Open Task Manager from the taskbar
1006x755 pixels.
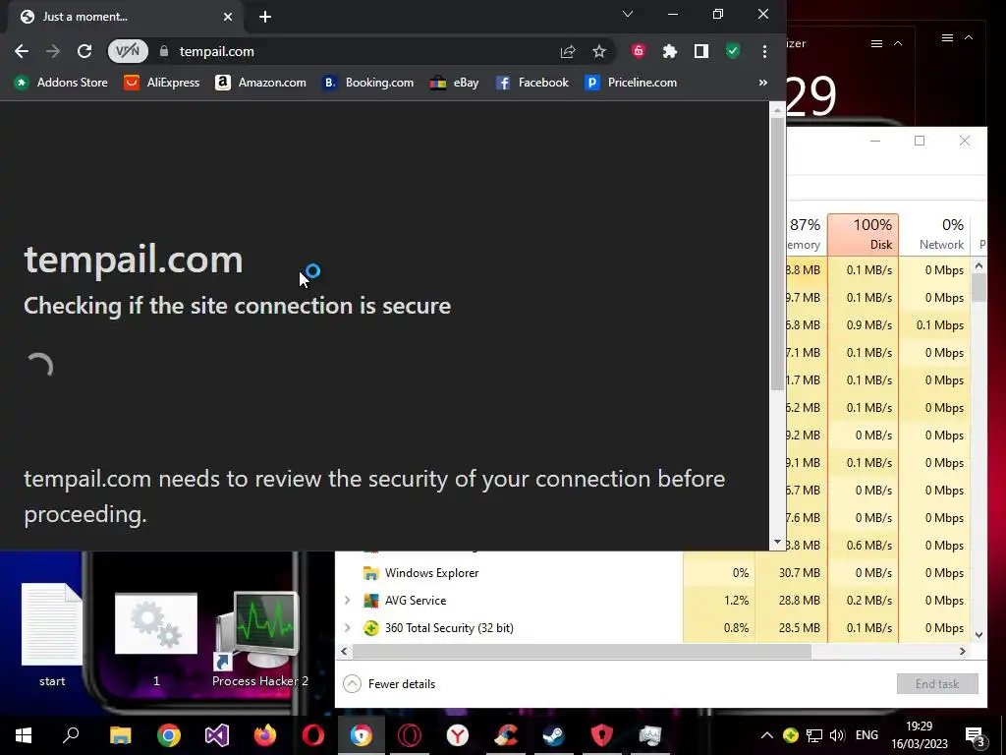[x=650, y=735]
